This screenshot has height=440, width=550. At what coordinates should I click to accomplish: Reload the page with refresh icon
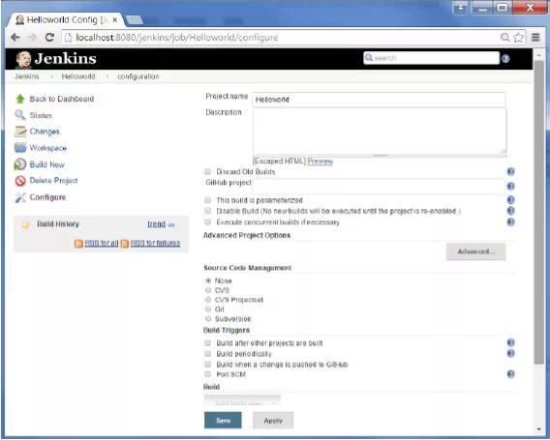pyautogui.click(x=49, y=37)
